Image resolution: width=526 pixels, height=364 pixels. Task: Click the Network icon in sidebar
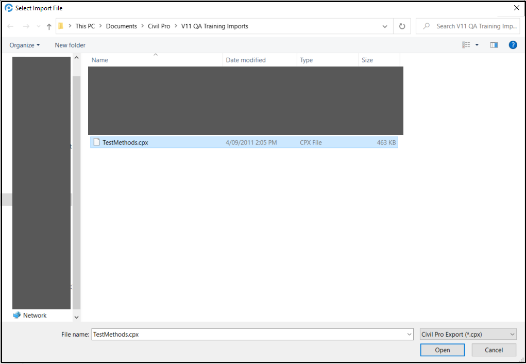(17, 315)
